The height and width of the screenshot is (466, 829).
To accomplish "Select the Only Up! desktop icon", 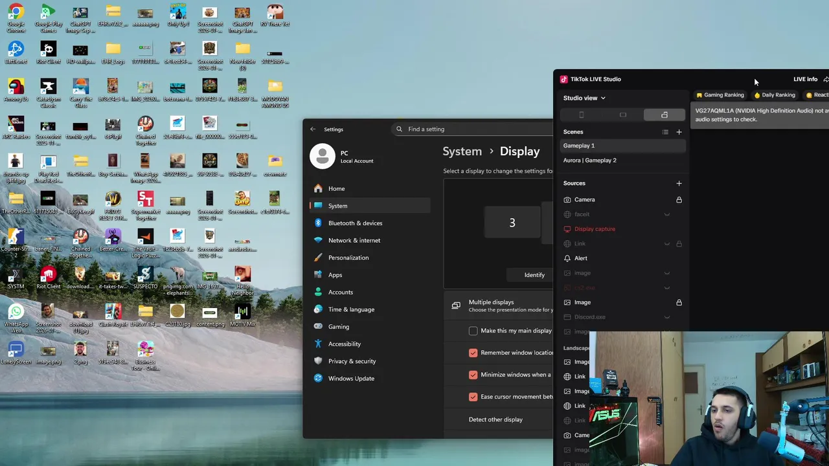I will pos(177,16).
